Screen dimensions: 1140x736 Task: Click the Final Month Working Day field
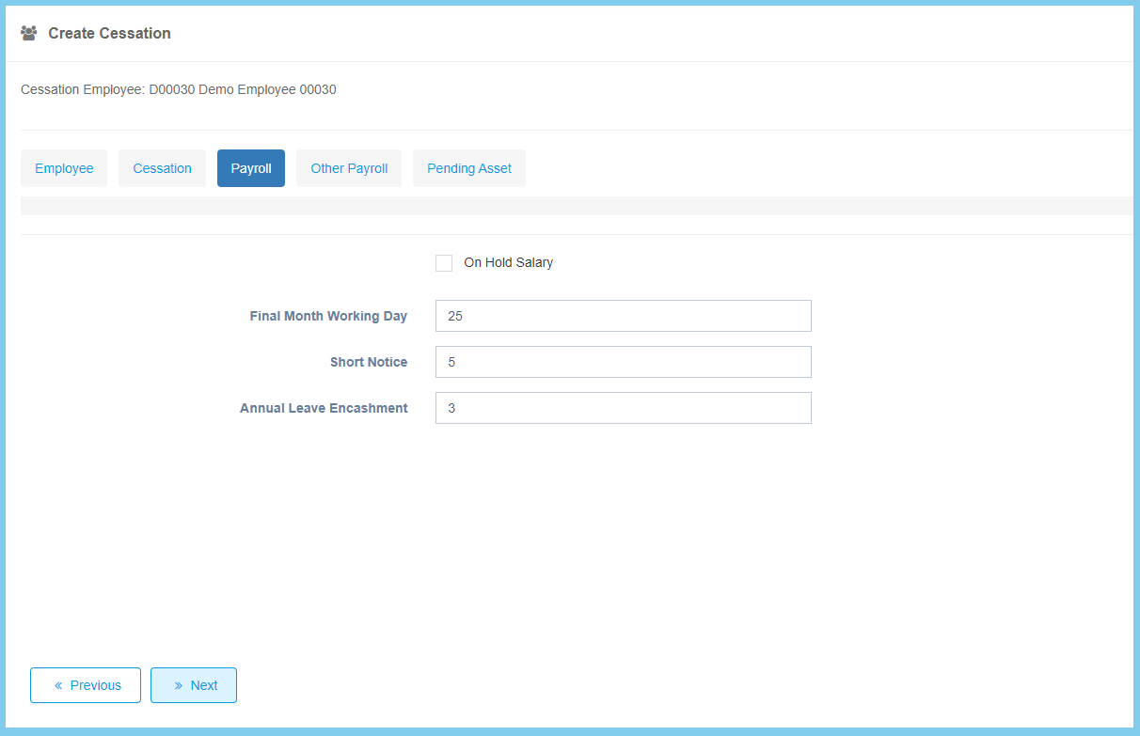[623, 316]
